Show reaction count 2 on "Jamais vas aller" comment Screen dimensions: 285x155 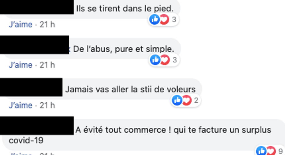(196, 100)
